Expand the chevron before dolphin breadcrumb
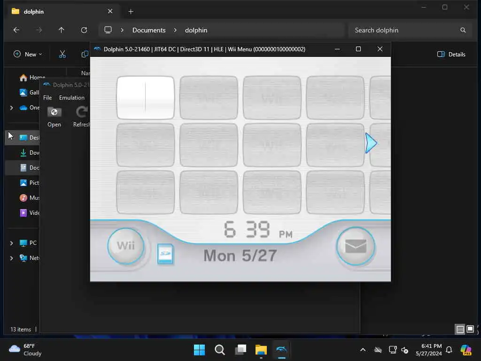The height and width of the screenshot is (361, 481). (x=175, y=30)
